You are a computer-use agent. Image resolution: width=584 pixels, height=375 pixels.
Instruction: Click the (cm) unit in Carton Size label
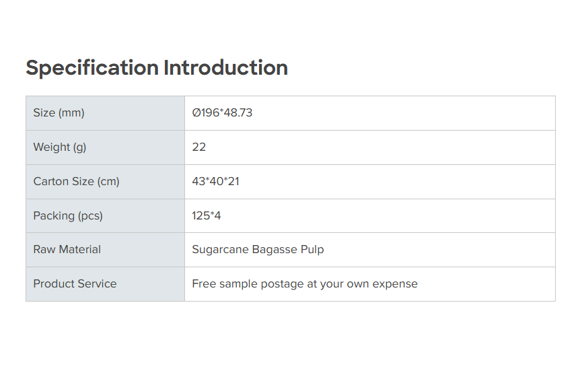(108, 182)
